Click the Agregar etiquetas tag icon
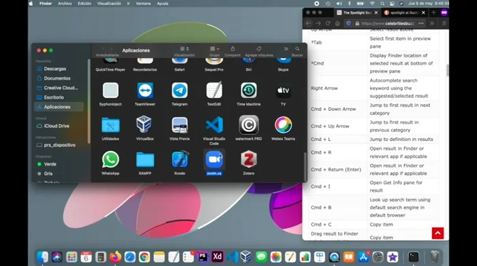The width and height of the screenshot is (477, 266). coord(259,49)
